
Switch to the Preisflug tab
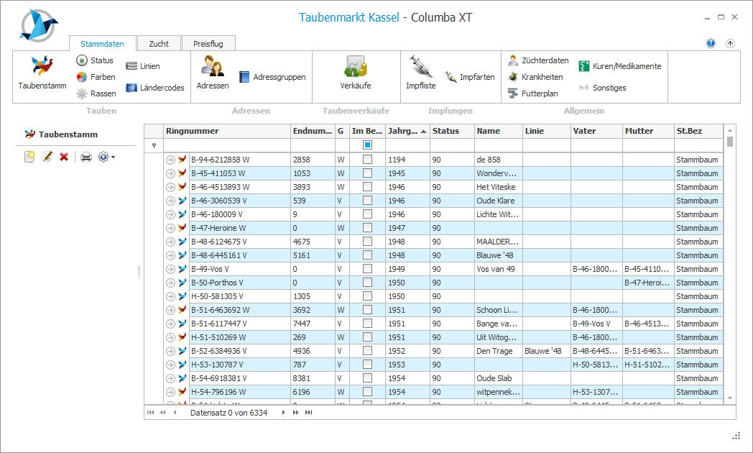click(208, 44)
